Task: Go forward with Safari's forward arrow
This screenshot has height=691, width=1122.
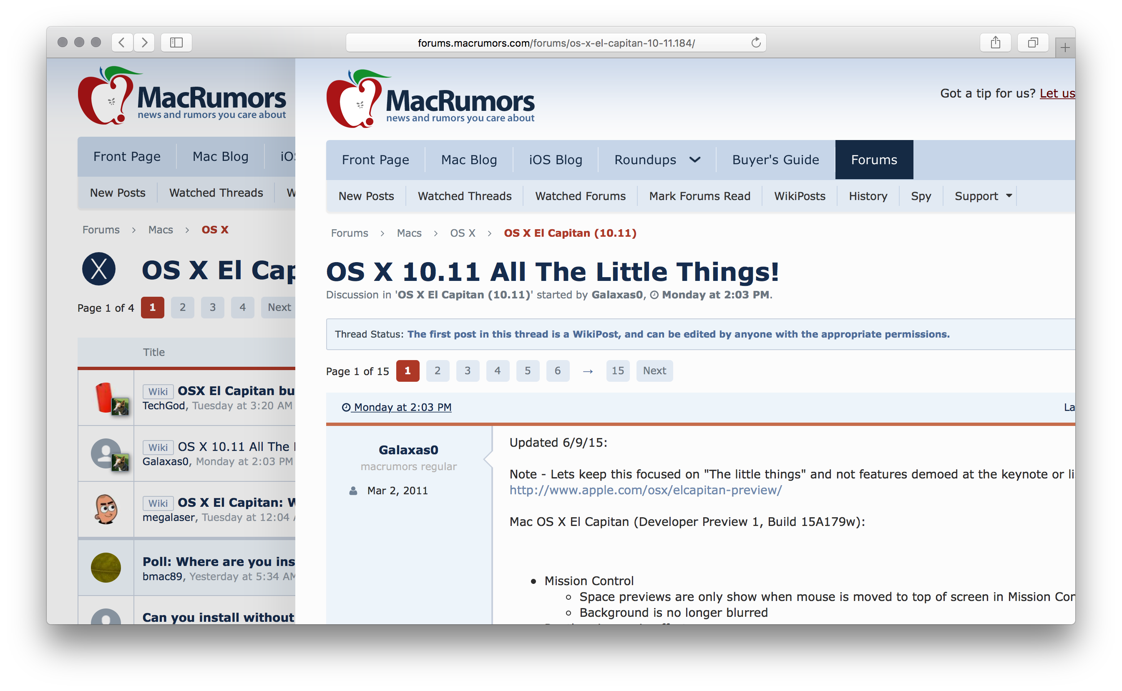Action: [144, 43]
